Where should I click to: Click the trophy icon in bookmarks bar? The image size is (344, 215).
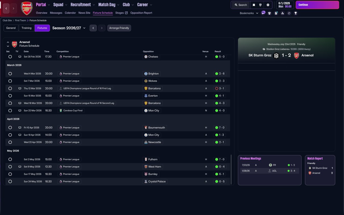[296, 13]
